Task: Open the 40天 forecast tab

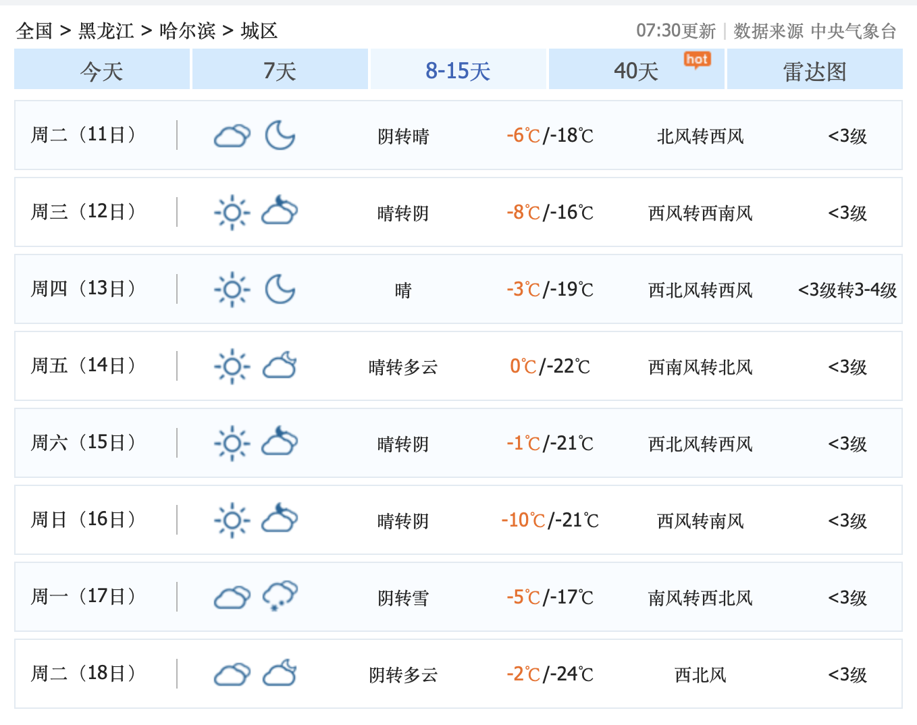Action: [x=635, y=70]
